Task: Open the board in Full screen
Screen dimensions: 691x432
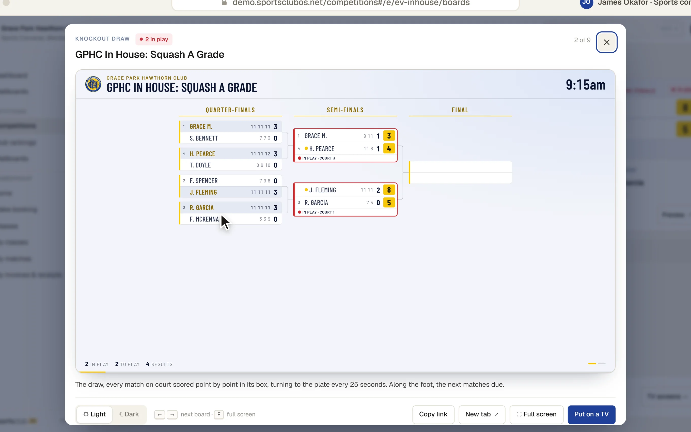Action: (x=536, y=414)
